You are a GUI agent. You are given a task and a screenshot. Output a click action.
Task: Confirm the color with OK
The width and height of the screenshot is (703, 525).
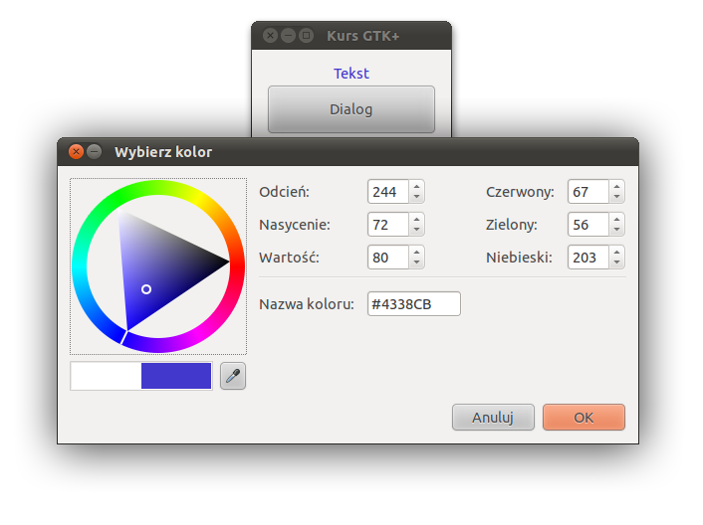[x=584, y=418]
